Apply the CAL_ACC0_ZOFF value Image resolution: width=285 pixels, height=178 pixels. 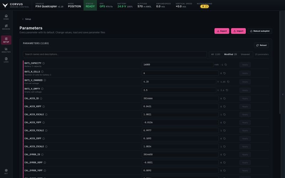click(x=245, y=138)
